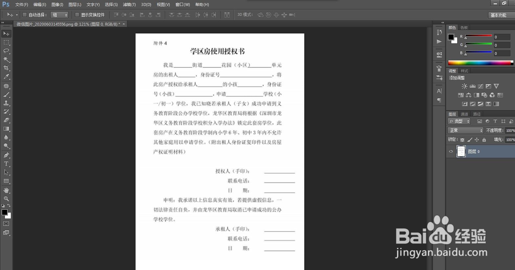Open the Actions panel play icon
The height and width of the screenshot is (270, 515).
click(x=439, y=41)
